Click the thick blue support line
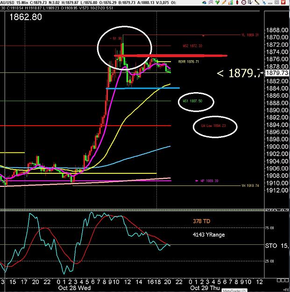 143,88
